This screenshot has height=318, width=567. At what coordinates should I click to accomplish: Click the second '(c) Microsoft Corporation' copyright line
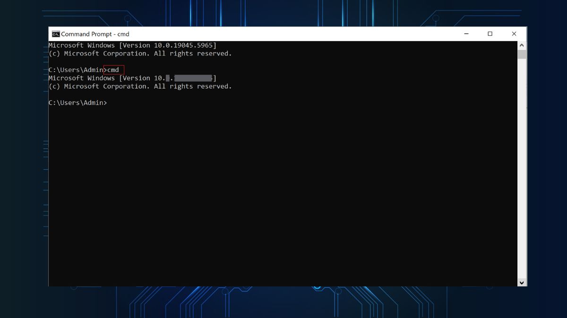[140, 86]
